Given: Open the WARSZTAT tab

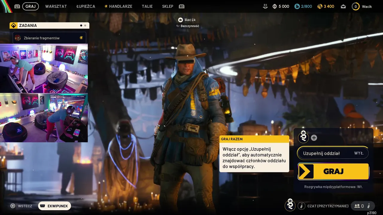Looking at the screenshot, I should coord(56,6).
